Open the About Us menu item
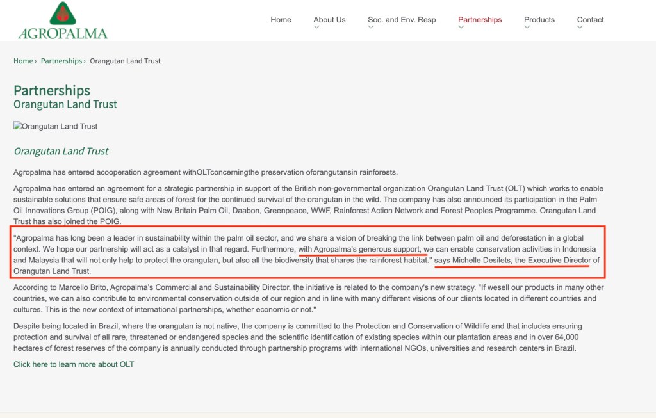This screenshot has height=418, width=656. [x=329, y=20]
